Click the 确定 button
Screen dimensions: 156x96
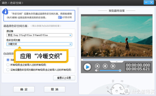pos(24,89)
